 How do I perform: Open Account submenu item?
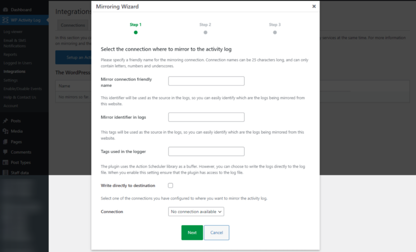point(11,106)
